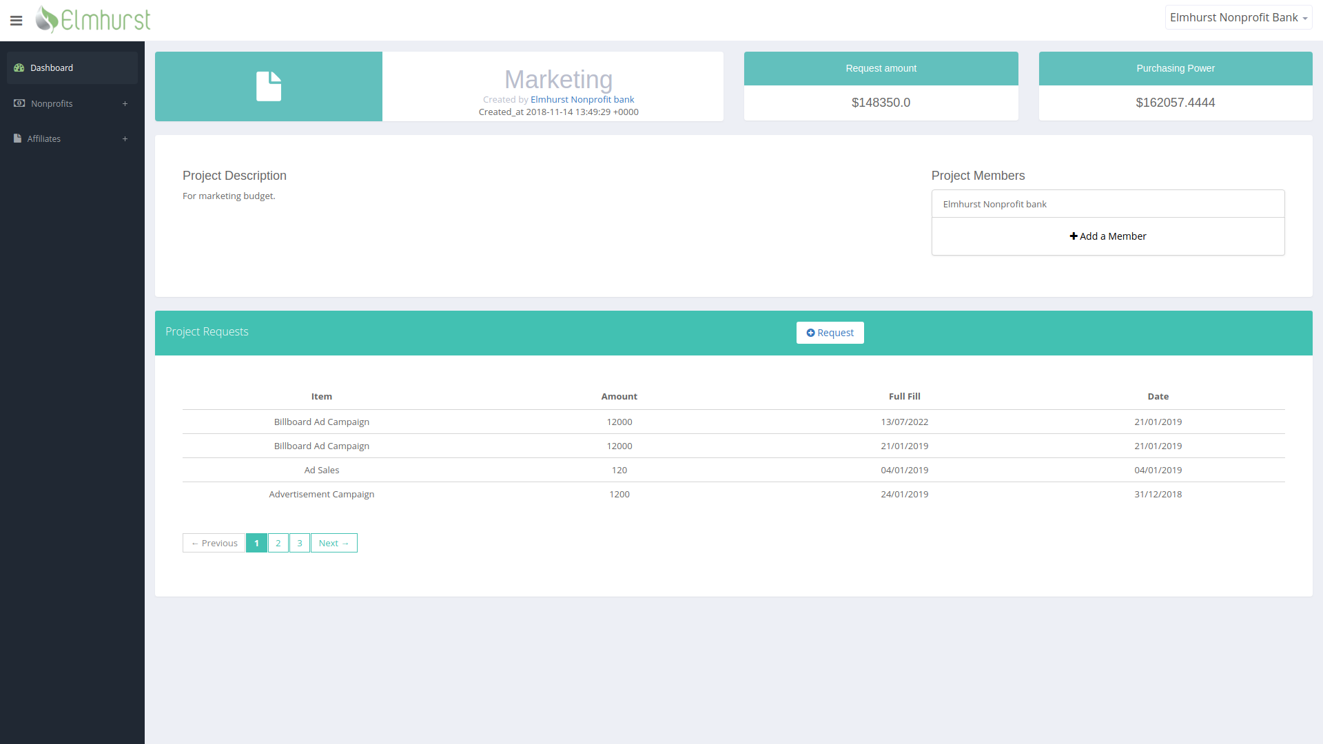This screenshot has height=744, width=1323.
Task: Click the Purchasing Power card header
Action: coord(1176,68)
